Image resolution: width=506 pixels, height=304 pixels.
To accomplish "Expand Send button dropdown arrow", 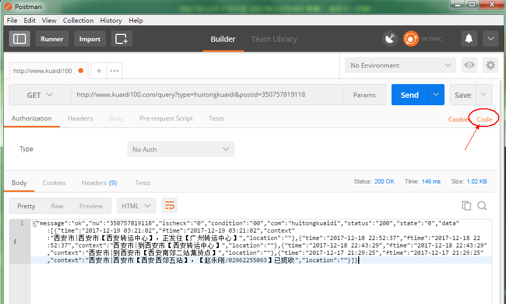I will pos(436,95).
